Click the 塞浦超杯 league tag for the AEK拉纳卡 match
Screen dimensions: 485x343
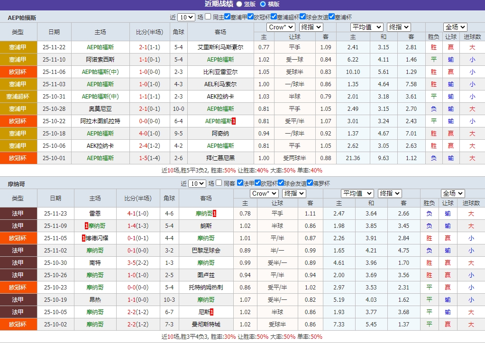click(18, 97)
